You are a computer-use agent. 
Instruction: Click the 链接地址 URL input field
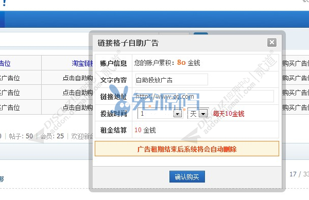(204, 96)
